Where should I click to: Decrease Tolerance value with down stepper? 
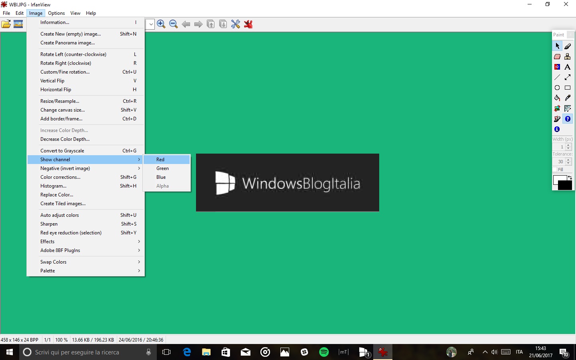pyautogui.click(x=569, y=164)
